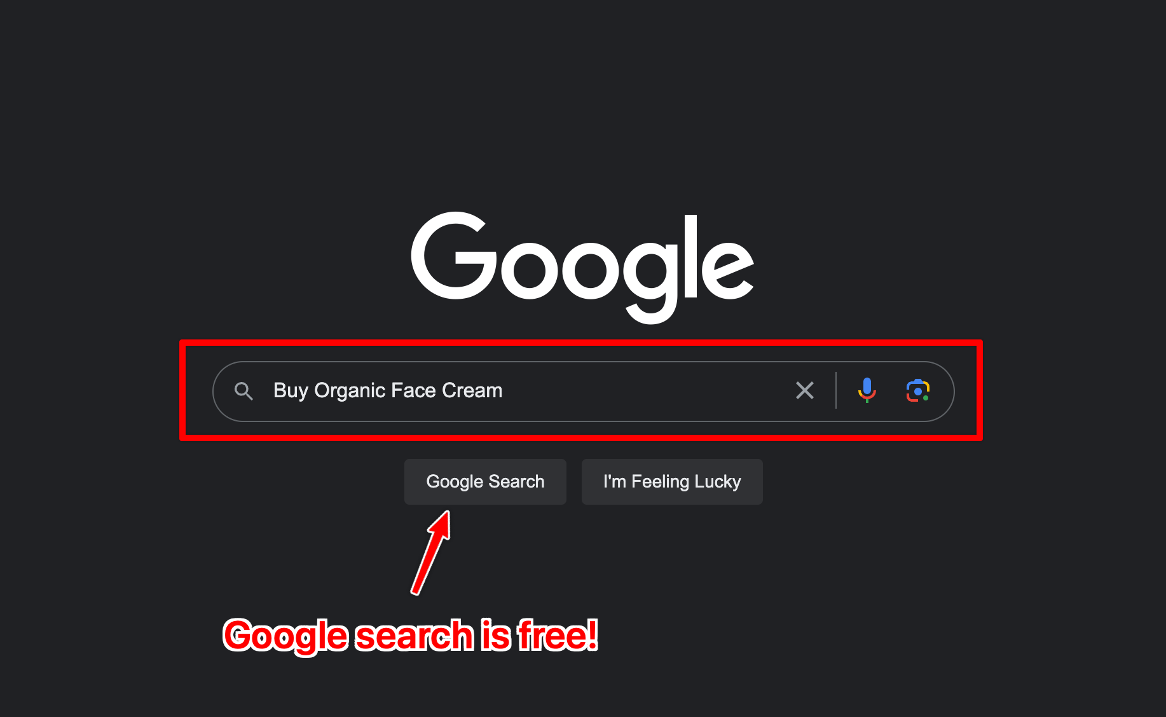Click the Google logo
The height and width of the screenshot is (717, 1166).
pyautogui.click(x=582, y=268)
